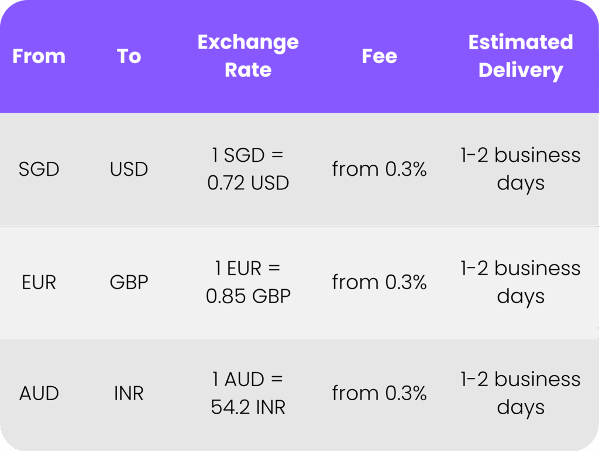Select the SGD row delivery estimate
The image size is (599, 451).
tap(520, 169)
